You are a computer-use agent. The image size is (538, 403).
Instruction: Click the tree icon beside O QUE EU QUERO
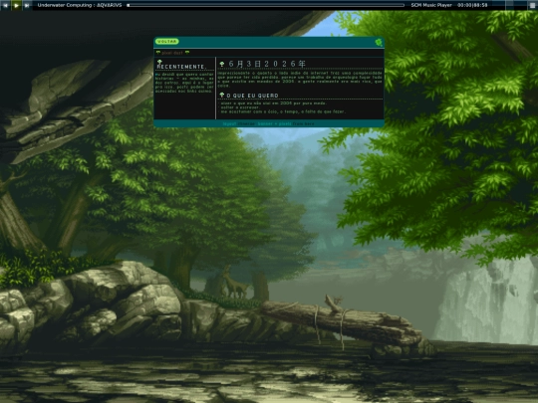click(x=222, y=95)
